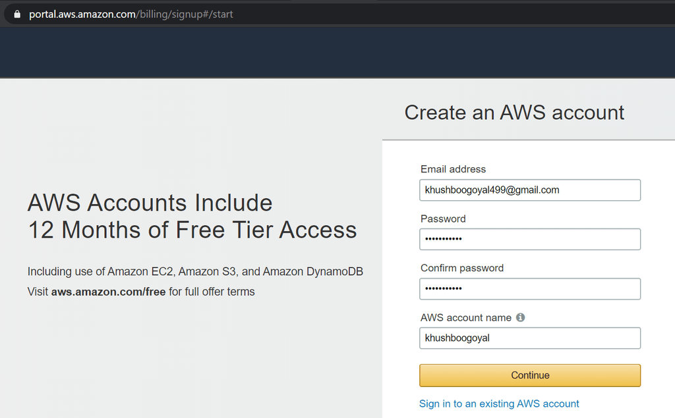This screenshot has height=418, width=675.
Task: Click the Free Tier Access headline
Action: 191,230
